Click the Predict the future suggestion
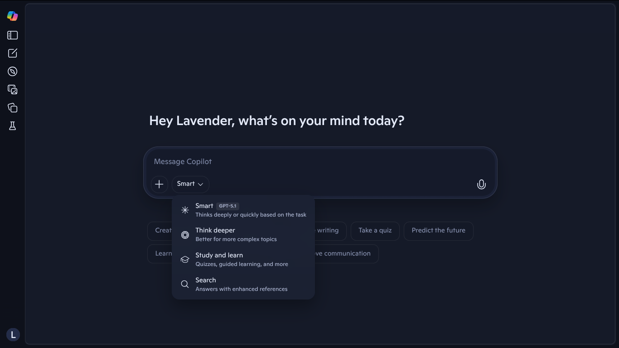The image size is (619, 348). click(438, 231)
